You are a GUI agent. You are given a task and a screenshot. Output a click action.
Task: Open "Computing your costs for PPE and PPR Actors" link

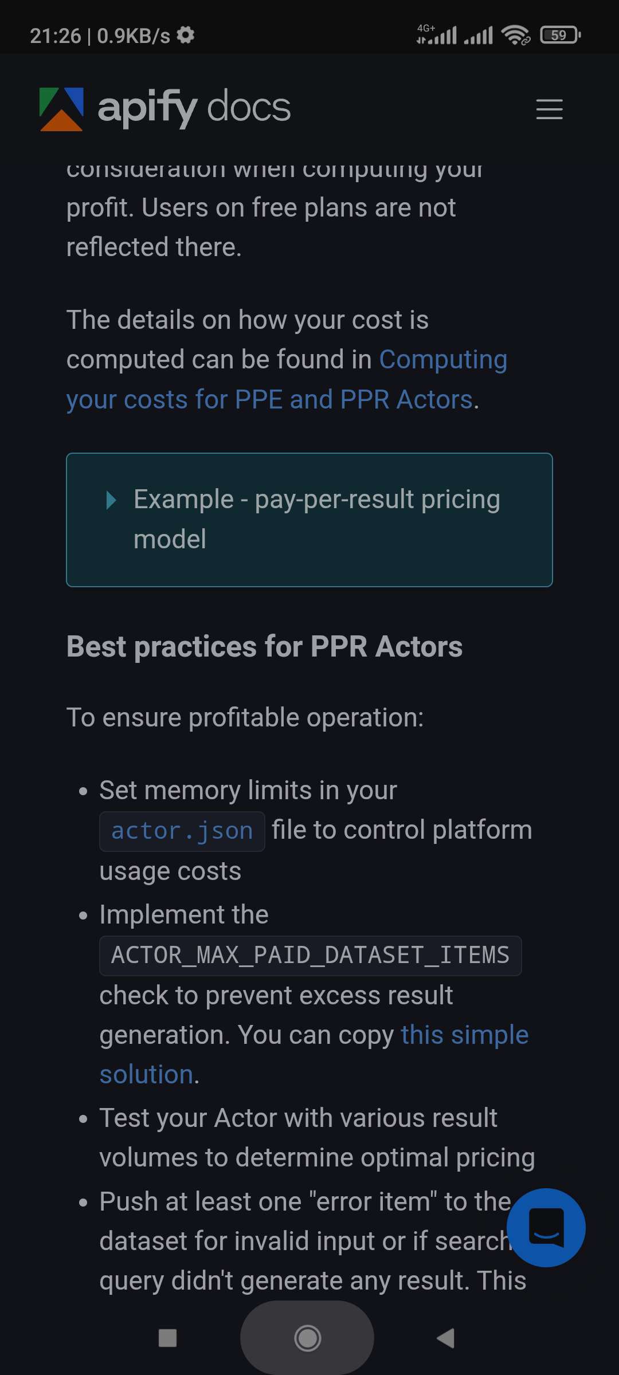287,379
